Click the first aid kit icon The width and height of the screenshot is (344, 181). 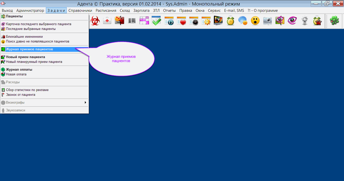[107, 21]
